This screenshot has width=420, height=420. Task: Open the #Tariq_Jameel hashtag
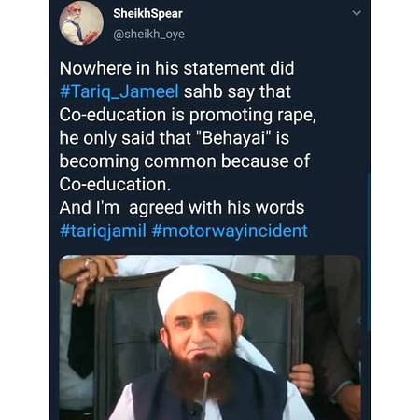click(119, 91)
